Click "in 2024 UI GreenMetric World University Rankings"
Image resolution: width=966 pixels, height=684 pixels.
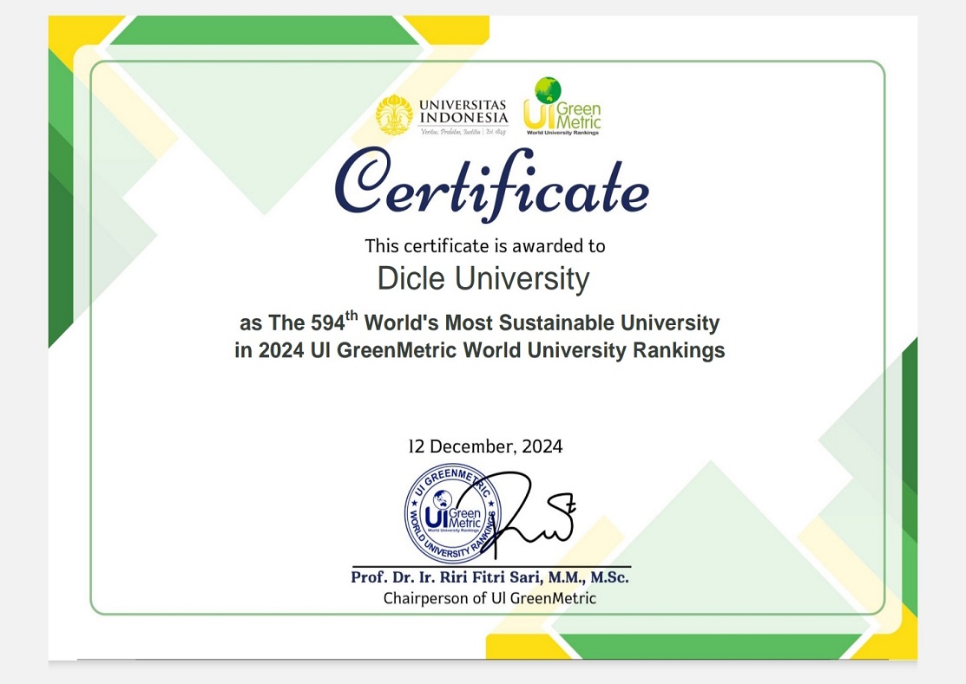(x=479, y=350)
